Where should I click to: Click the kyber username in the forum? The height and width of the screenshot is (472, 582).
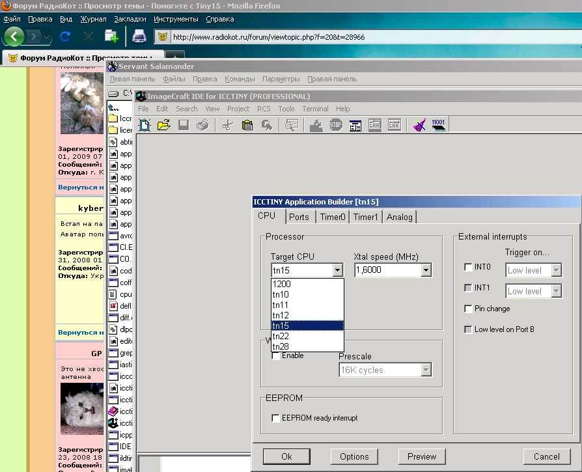[x=90, y=208]
